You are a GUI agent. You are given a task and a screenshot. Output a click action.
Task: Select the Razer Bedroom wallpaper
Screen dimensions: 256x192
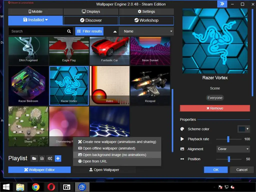pyautogui.click(x=28, y=86)
